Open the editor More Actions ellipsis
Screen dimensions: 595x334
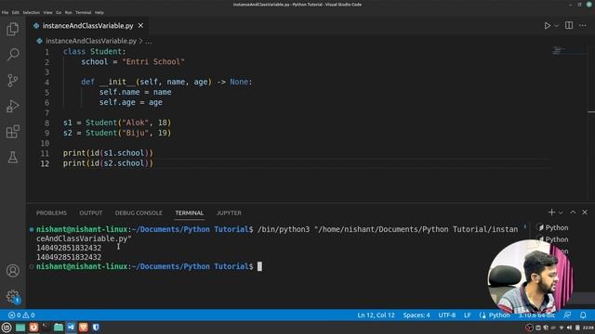[x=583, y=25]
